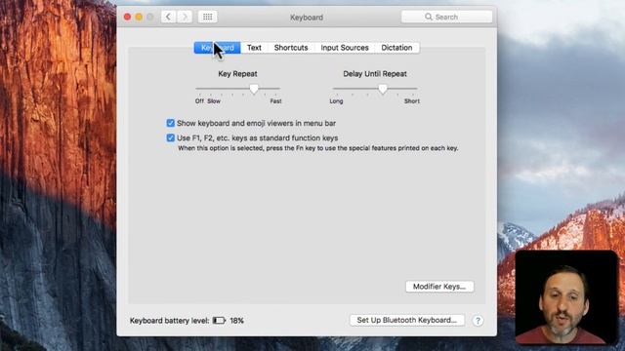Click the Fast label under Key Repeat

click(x=275, y=101)
